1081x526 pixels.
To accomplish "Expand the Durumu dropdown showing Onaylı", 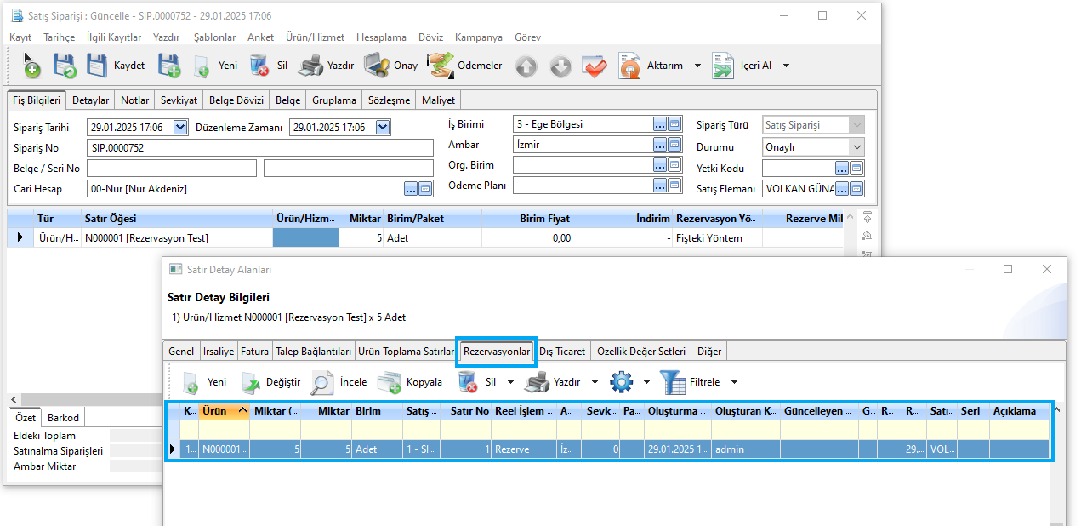I will tap(856, 147).
